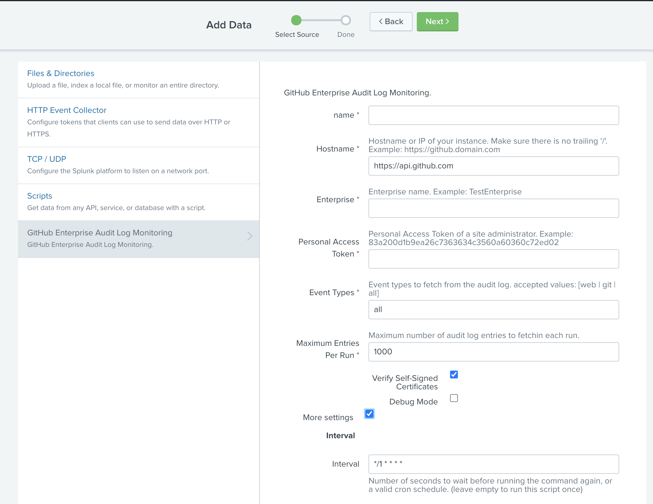Click the Select Source step circle
Viewport: 653px width, 504px height.
[296, 20]
